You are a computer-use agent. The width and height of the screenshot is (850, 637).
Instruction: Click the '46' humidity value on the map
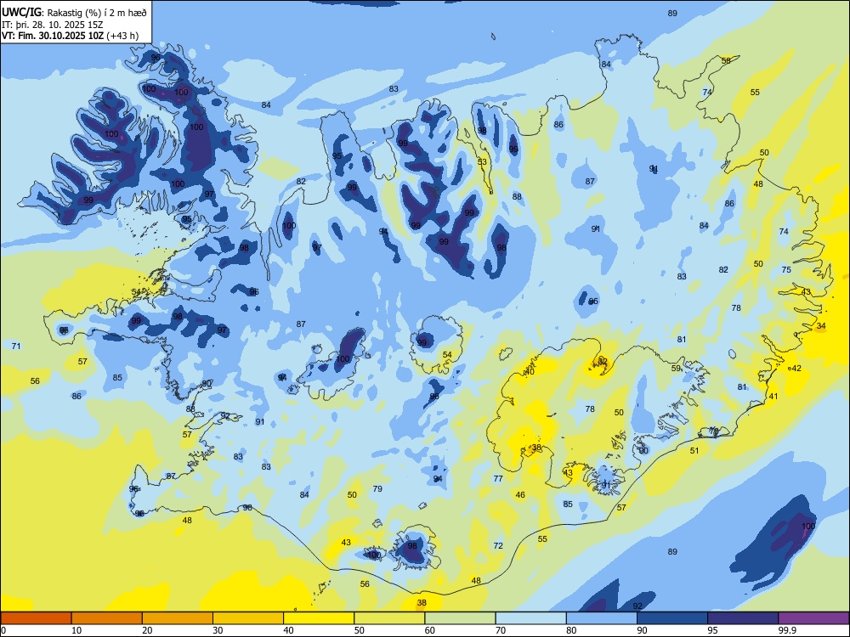520,494
